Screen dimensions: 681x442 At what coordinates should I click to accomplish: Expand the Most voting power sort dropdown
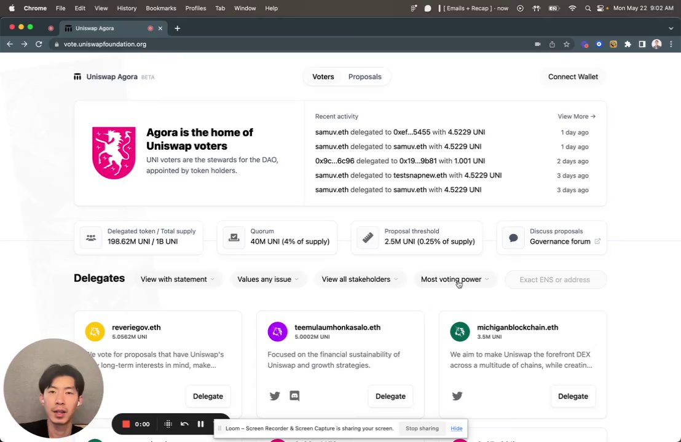coord(455,279)
